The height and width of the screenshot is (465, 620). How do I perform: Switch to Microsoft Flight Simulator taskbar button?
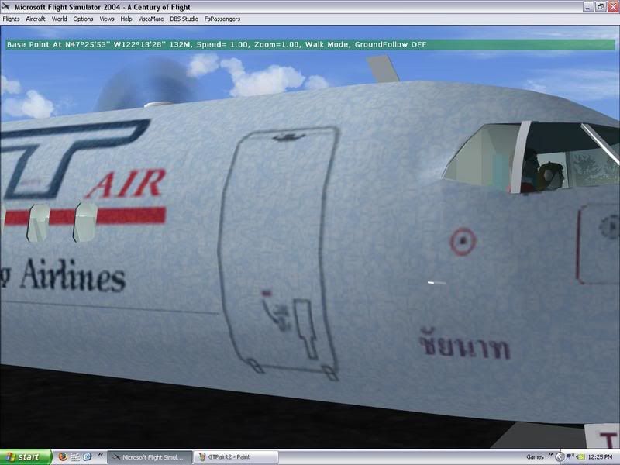149,457
